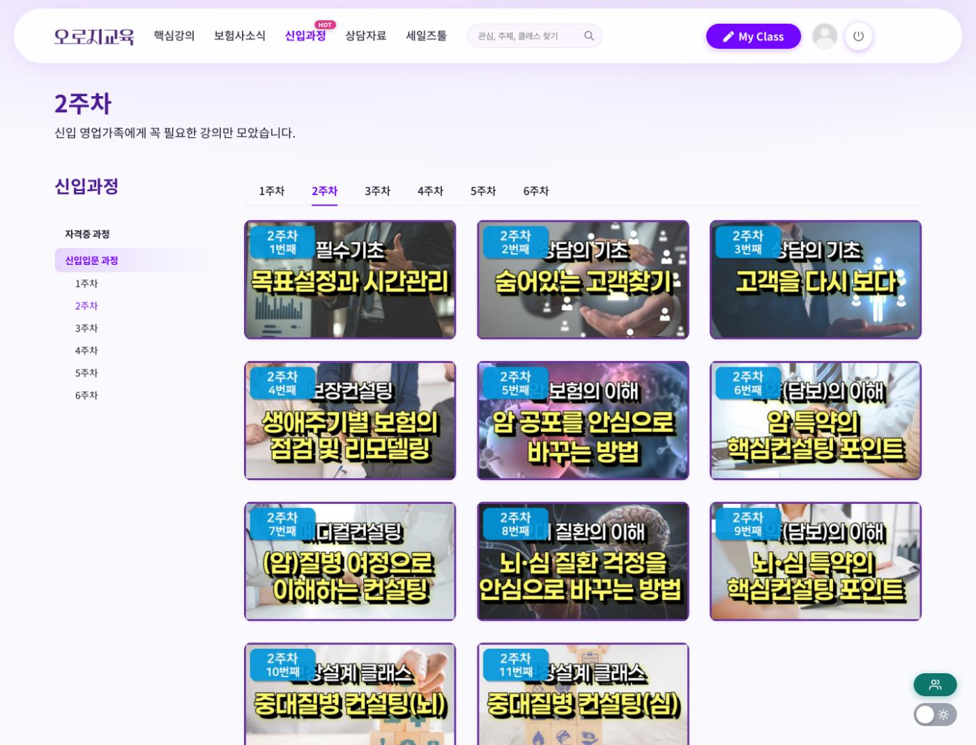Screen dimensions: 976x745
Task: Open 숨어있는 고객찾기 lecture thumbnail
Action: pyautogui.click(x=583, y=279)
